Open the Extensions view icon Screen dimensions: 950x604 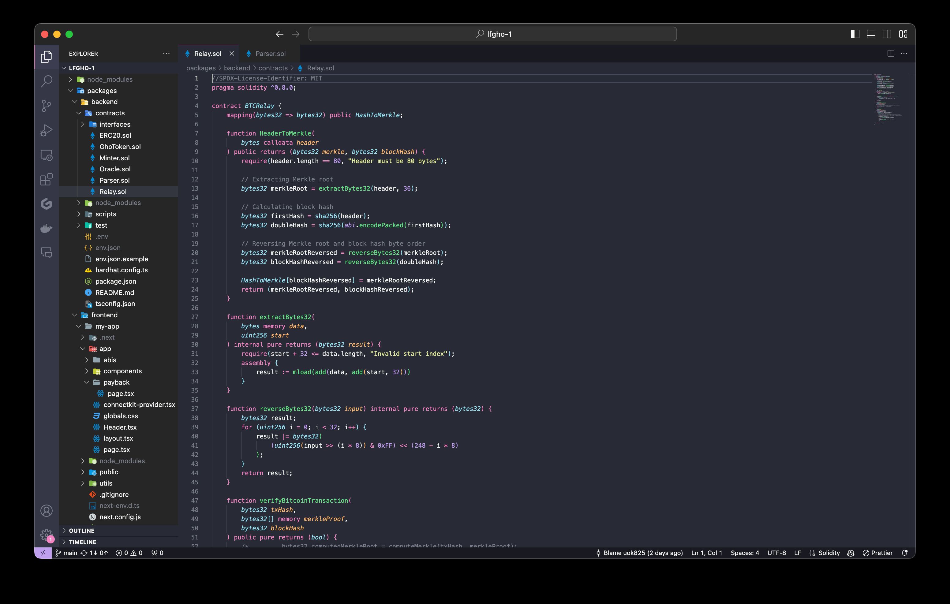[47, 180]
